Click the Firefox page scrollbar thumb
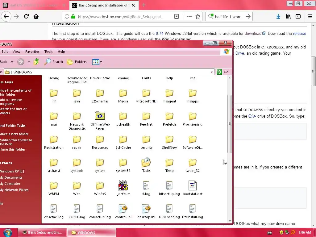Viewport: 316px width, 237px height. (x=313, y=71)
